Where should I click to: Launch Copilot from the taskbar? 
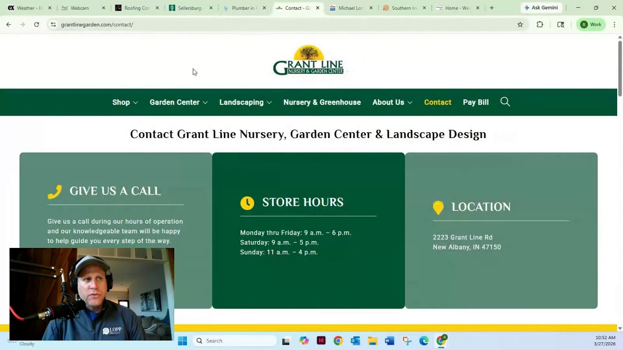coord(304,341)
